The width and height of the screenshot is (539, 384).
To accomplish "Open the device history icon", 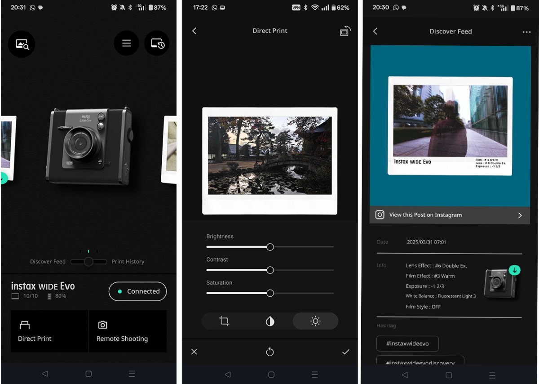I will pos(157,43).
